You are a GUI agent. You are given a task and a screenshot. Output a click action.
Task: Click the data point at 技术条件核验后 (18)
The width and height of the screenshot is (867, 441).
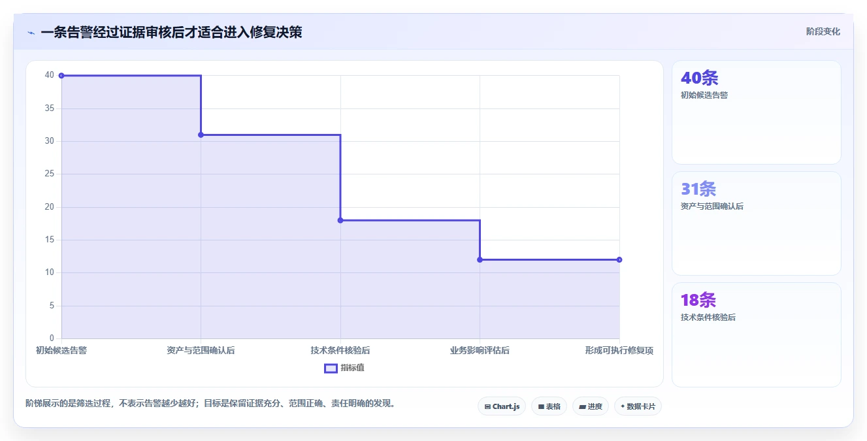[340, 220]
